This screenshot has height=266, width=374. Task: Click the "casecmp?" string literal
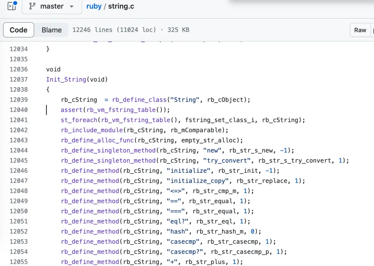click(185, 252)
